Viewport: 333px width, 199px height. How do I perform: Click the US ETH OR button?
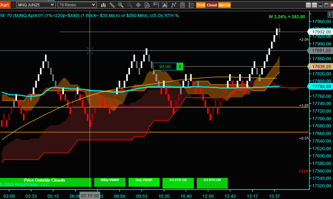point(178,183)
